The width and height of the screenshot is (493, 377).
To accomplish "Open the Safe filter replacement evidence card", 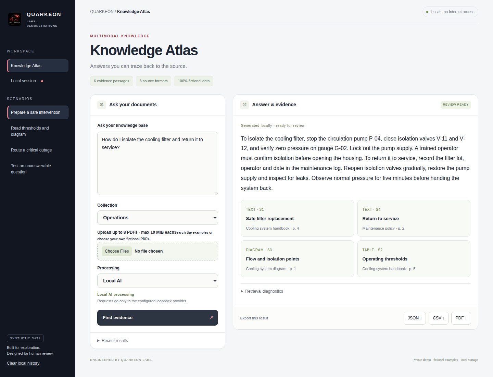I will (297, 218).
